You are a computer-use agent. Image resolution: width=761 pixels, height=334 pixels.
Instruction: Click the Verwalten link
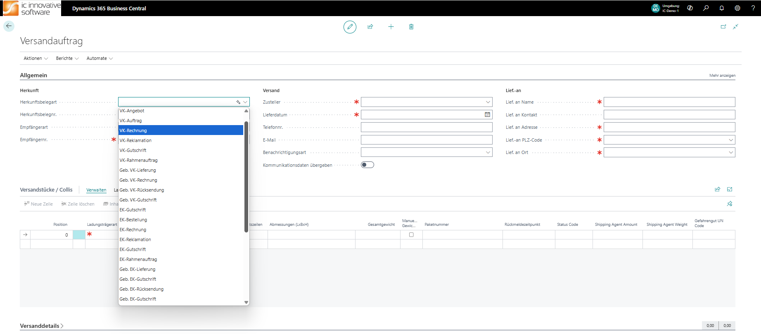point(96,190)
